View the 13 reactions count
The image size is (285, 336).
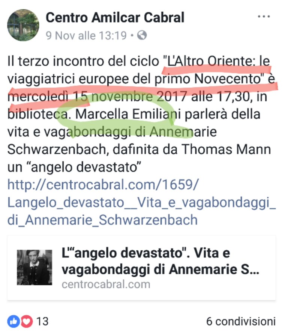pos(42,321)
